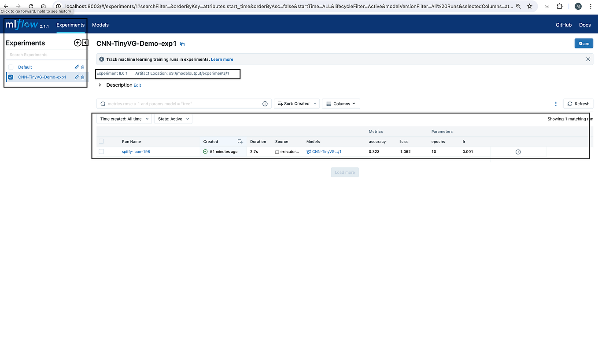Open the Sort: Created dropdown

click(297, 103)
